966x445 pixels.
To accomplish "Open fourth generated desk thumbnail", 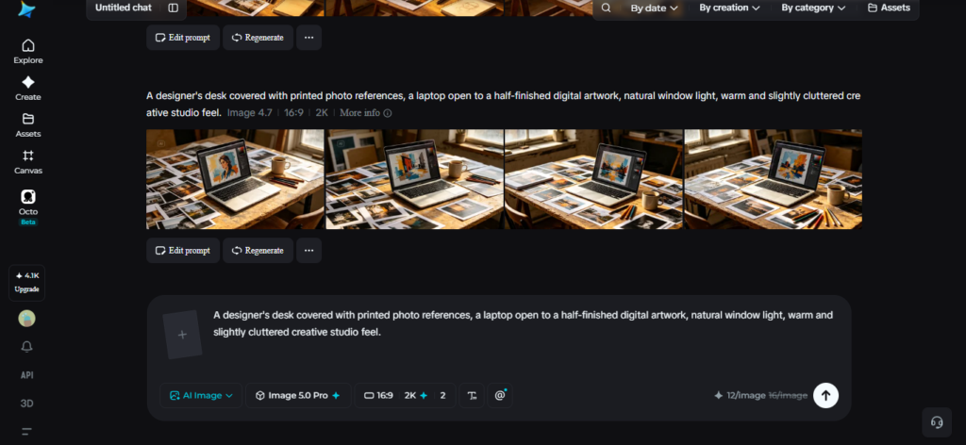I will point(774,179).
